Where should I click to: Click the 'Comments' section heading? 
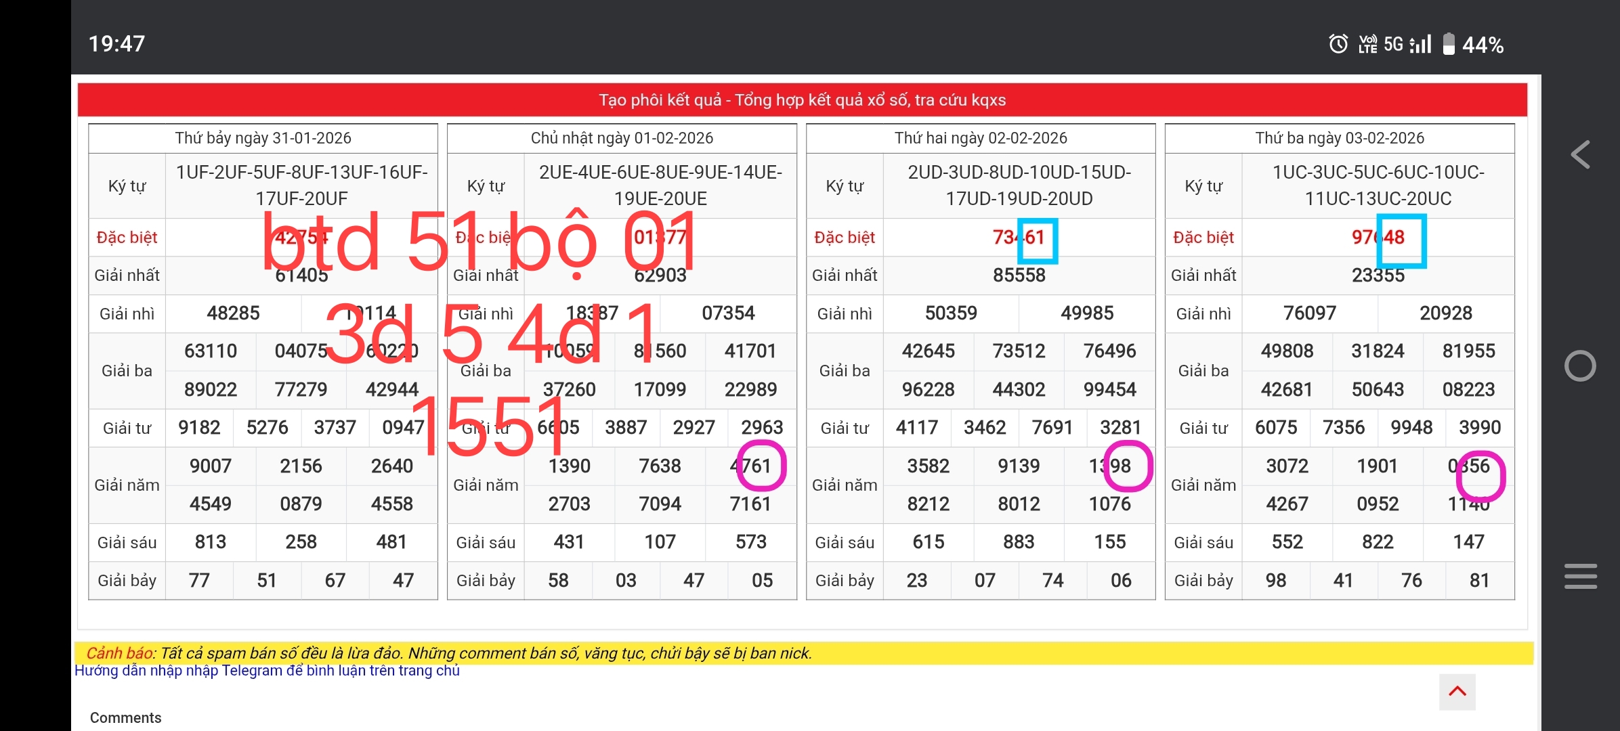click(125, 717)
